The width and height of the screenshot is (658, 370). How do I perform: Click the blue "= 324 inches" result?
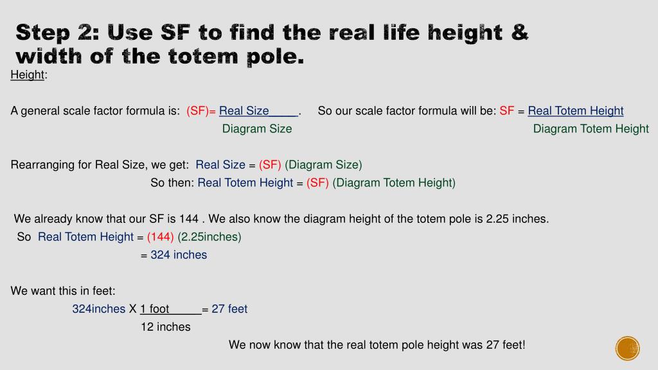tap(173, 255)
